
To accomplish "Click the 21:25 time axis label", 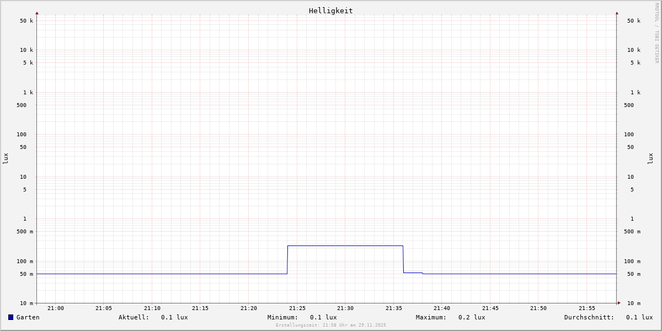I will [297, 308].
